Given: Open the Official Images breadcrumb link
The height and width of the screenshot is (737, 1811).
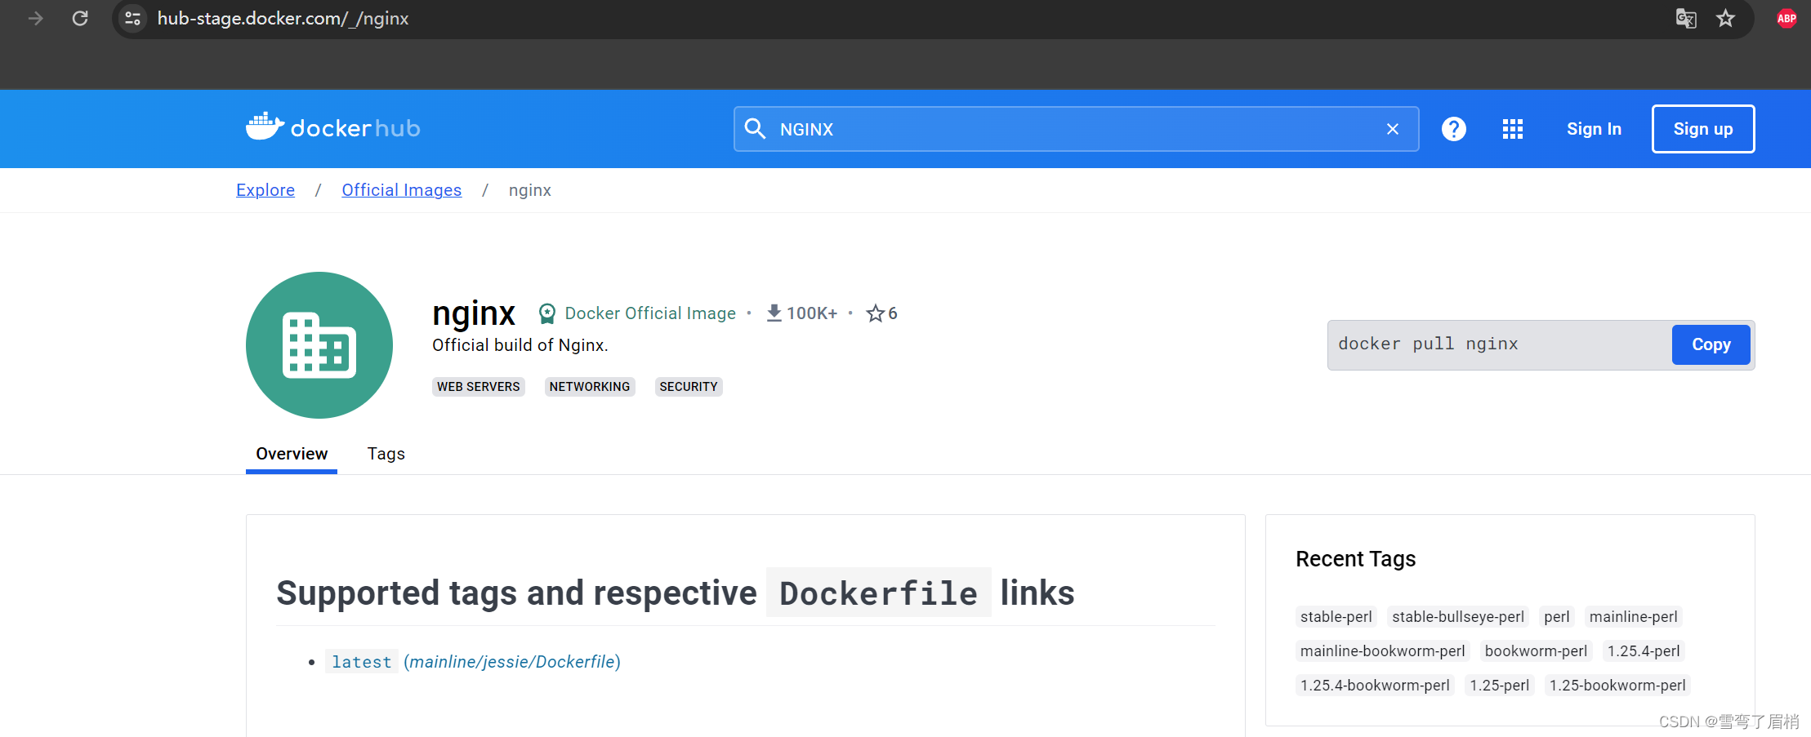Looking at the screenshot, I should coord(401,190).
